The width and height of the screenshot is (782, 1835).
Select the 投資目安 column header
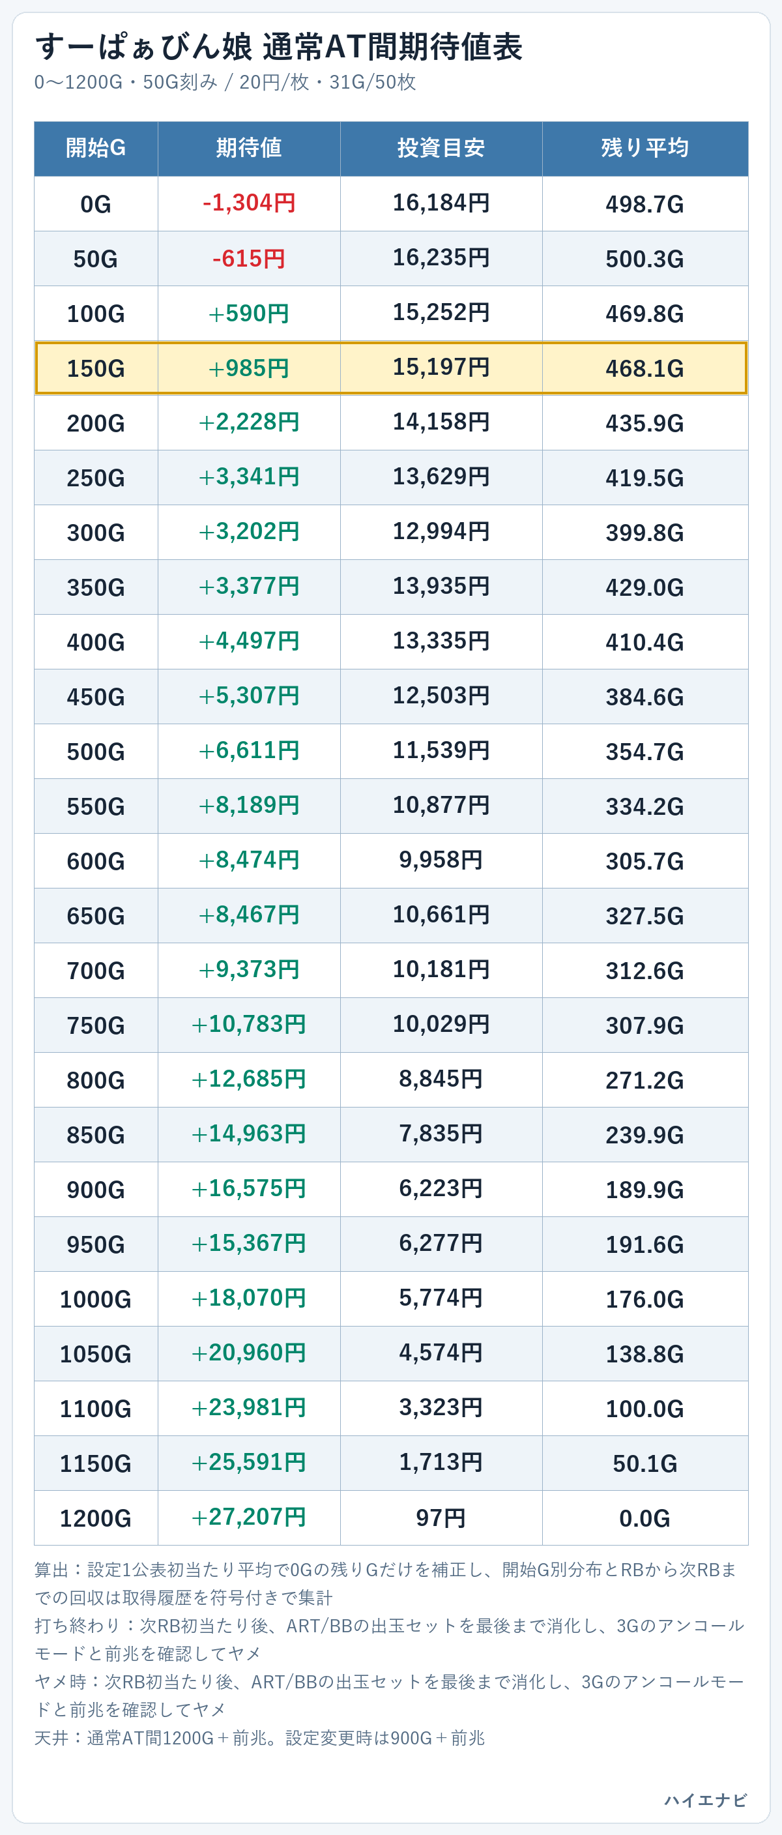click(x=442, y=148)
